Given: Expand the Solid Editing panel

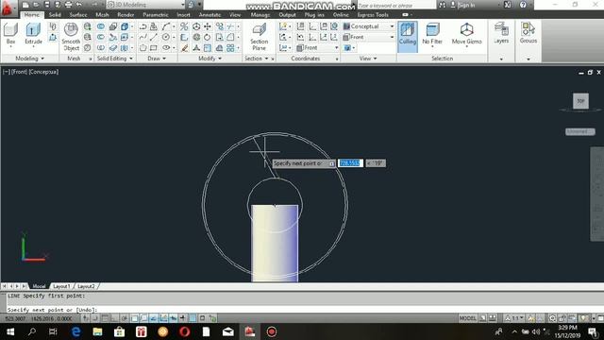Looking at the screenshot, I should click(x=115, y=59).
